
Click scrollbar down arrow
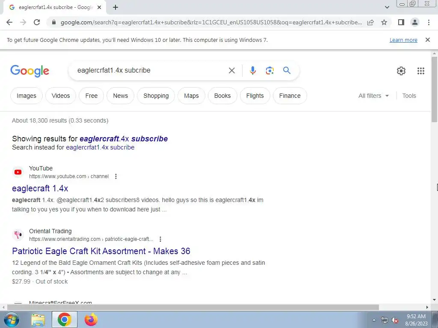(434, 300)
